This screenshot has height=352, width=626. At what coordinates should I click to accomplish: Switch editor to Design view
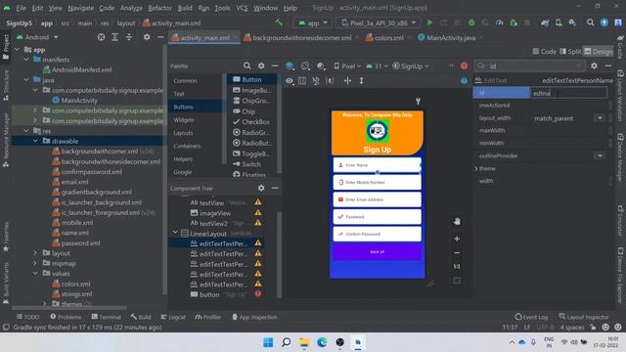click(599, 52)
